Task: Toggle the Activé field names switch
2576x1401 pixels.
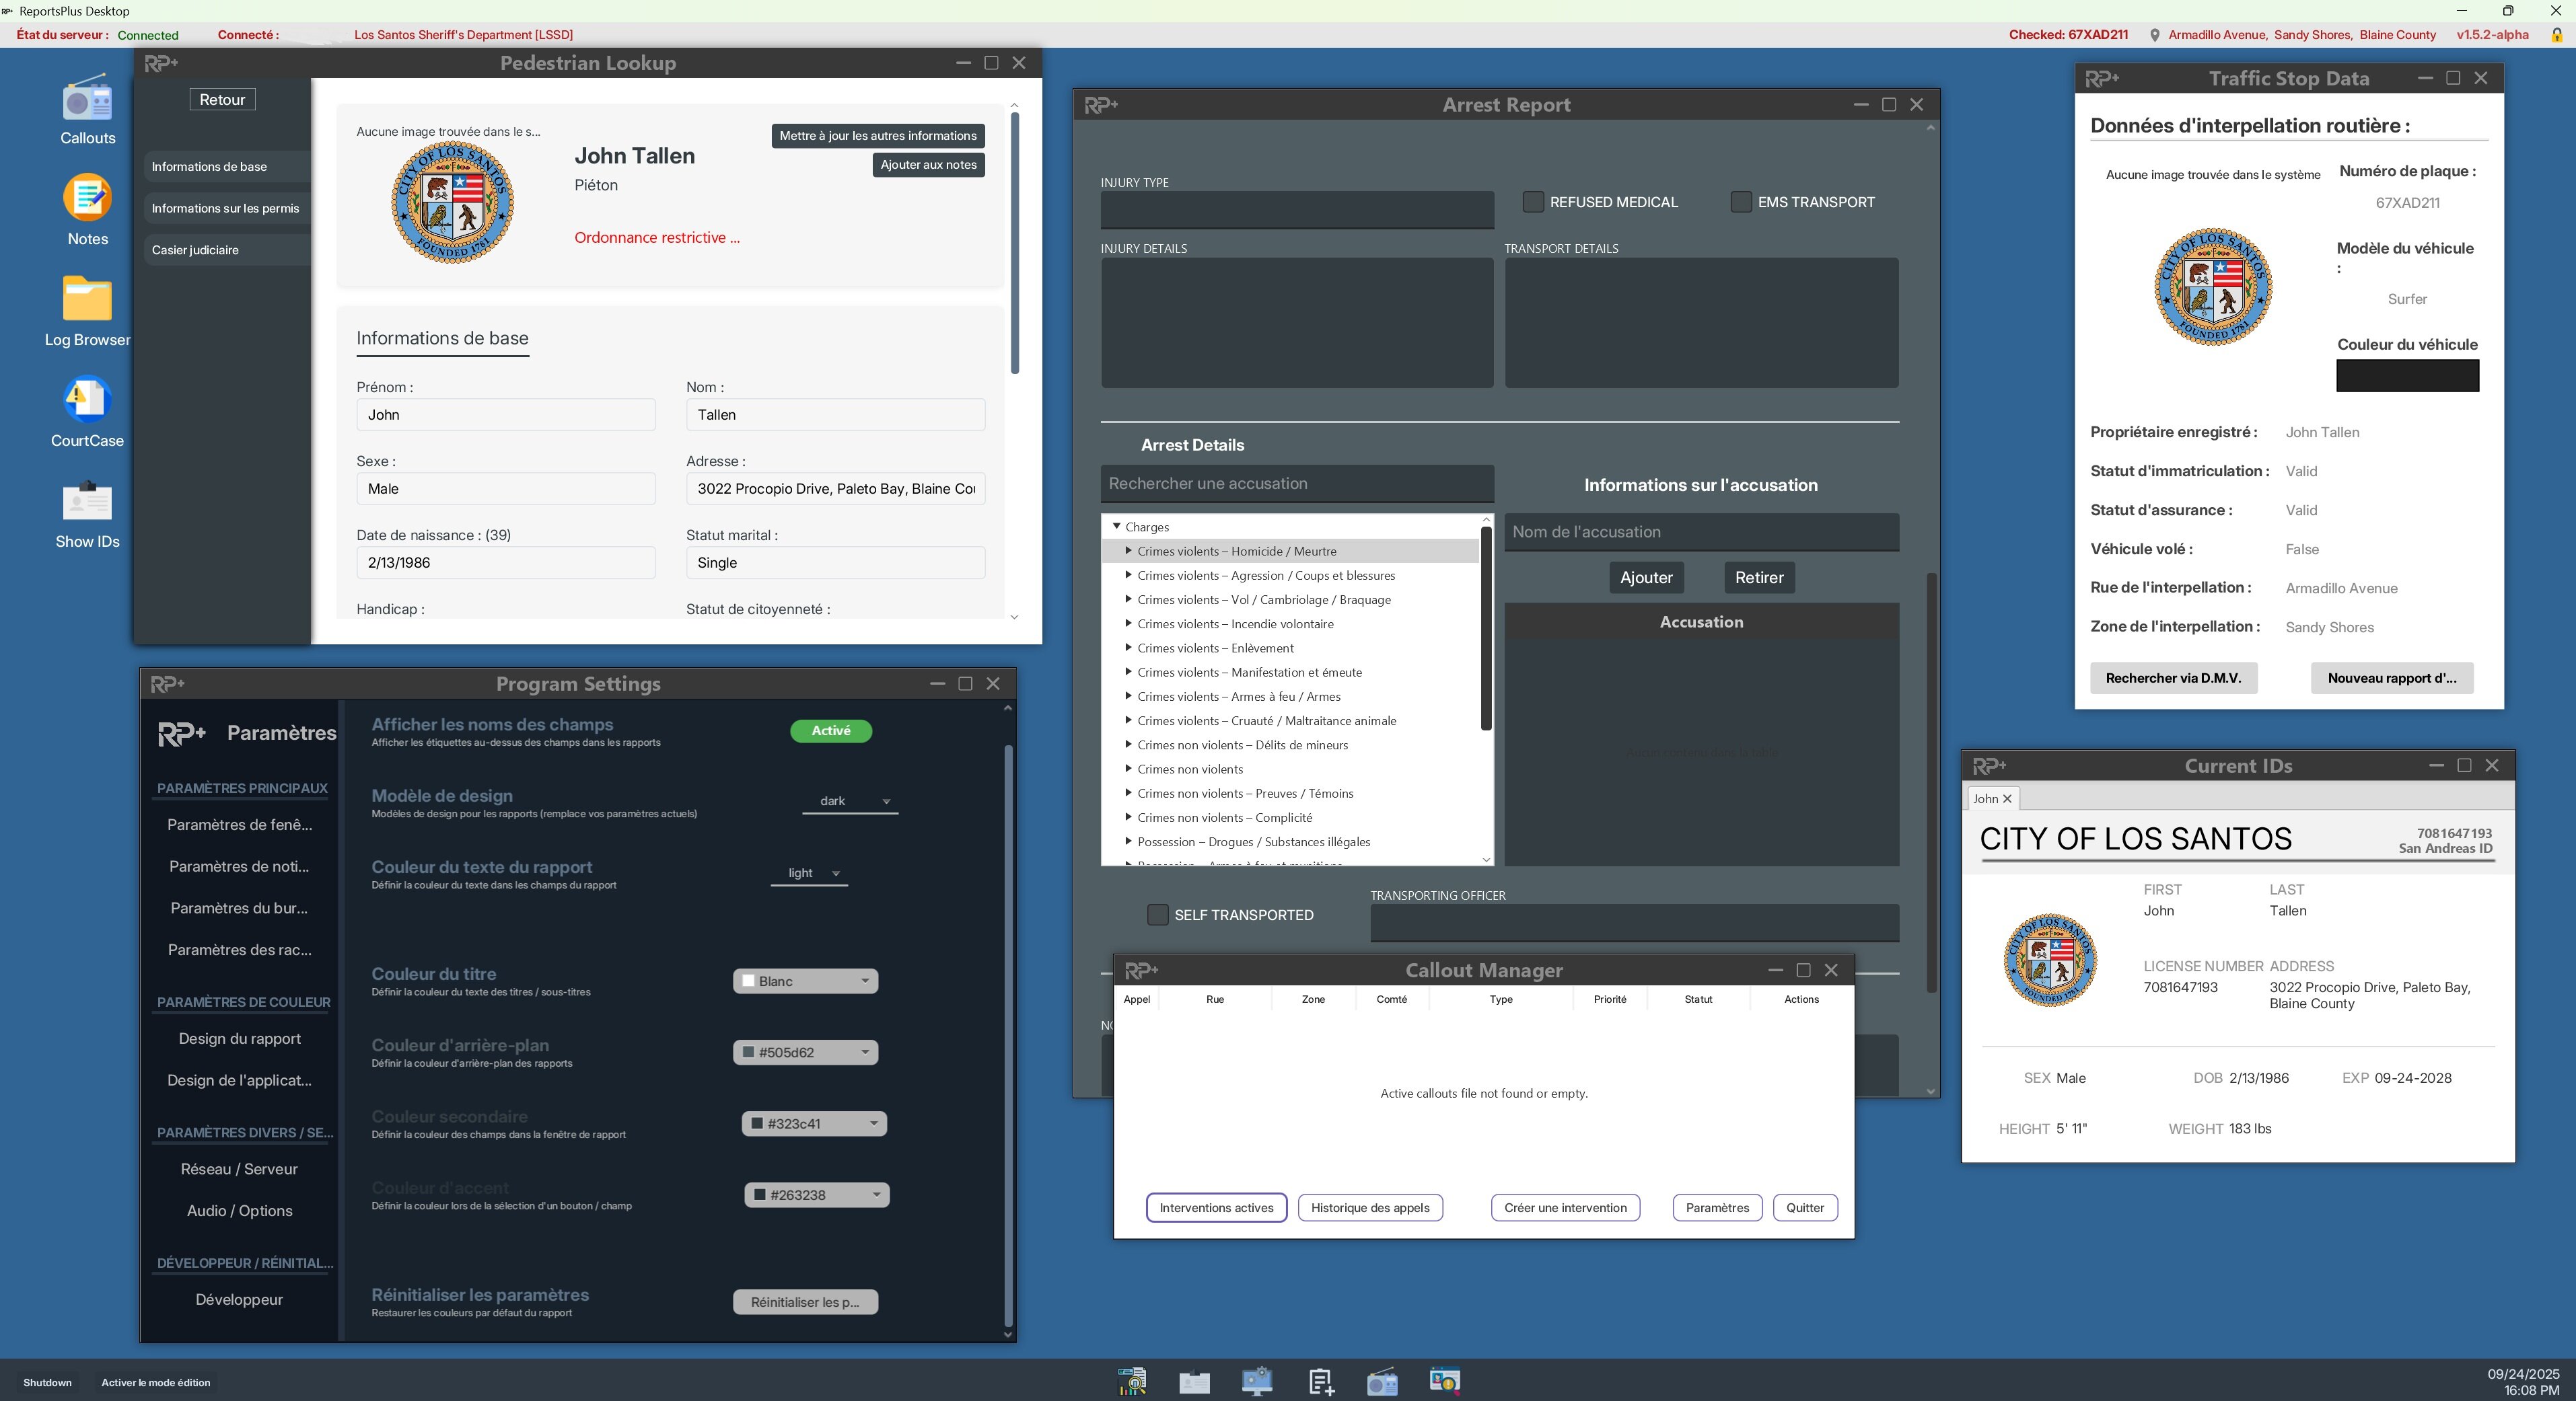Action: (830, 732)
